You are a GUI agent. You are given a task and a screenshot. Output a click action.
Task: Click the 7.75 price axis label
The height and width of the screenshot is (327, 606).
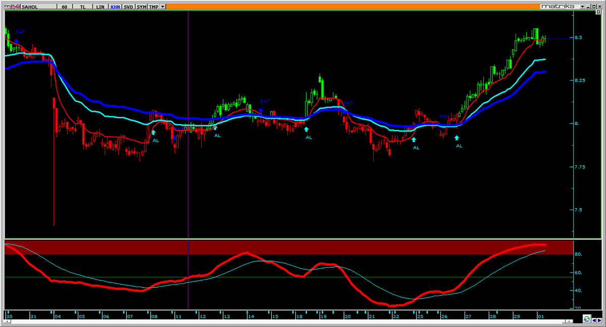tap(580, 167)
